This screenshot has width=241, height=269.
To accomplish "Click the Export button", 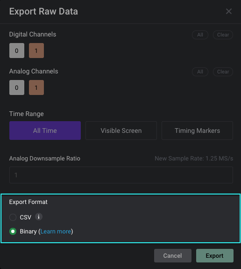I will point(215,255).
